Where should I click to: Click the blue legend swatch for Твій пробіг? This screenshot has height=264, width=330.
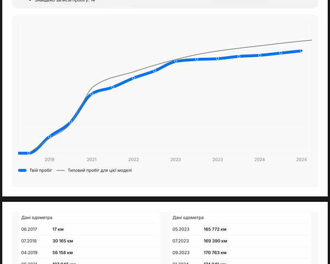click(22, 170)
